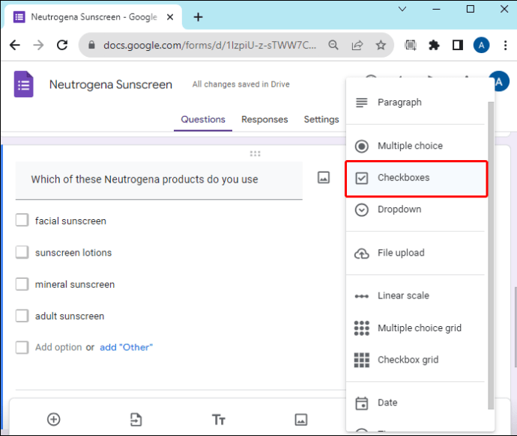Tick the sunscreen lotions checkbox
Viewport: 517px width, 436px height.
click(x=22, y=252)
